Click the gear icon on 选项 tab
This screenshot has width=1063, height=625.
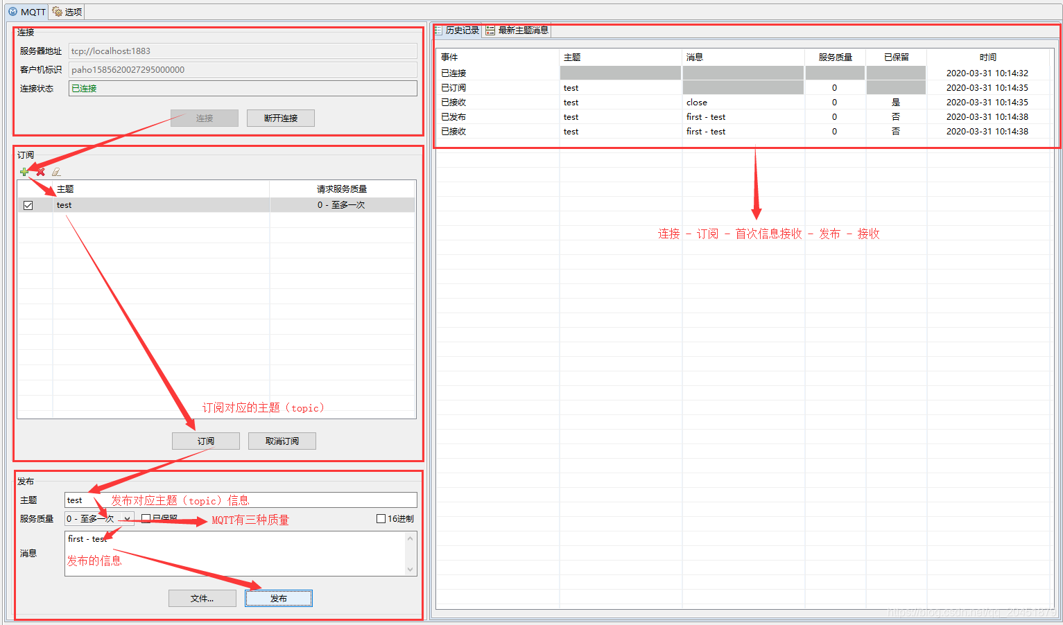[57, 12]
